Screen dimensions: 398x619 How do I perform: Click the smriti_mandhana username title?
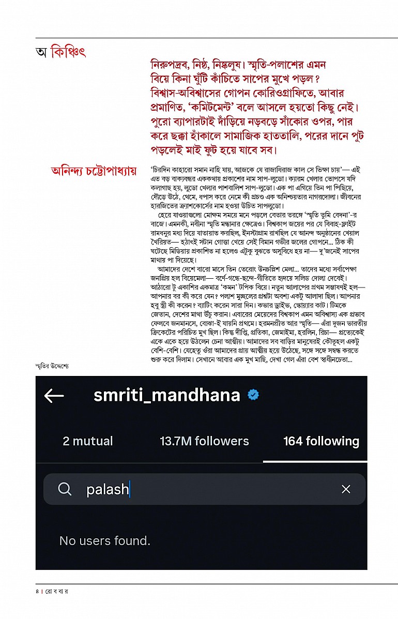pyautogui.click(x=167, y=395)
